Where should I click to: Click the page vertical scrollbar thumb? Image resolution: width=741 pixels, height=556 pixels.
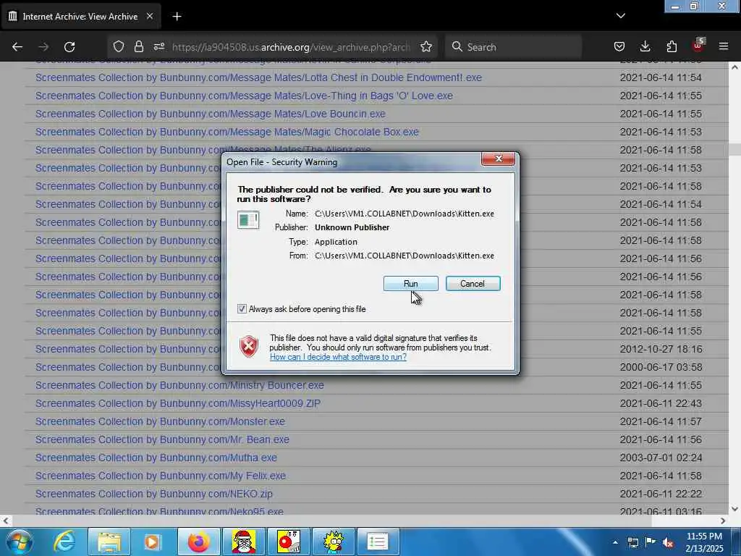pos(734,149)
